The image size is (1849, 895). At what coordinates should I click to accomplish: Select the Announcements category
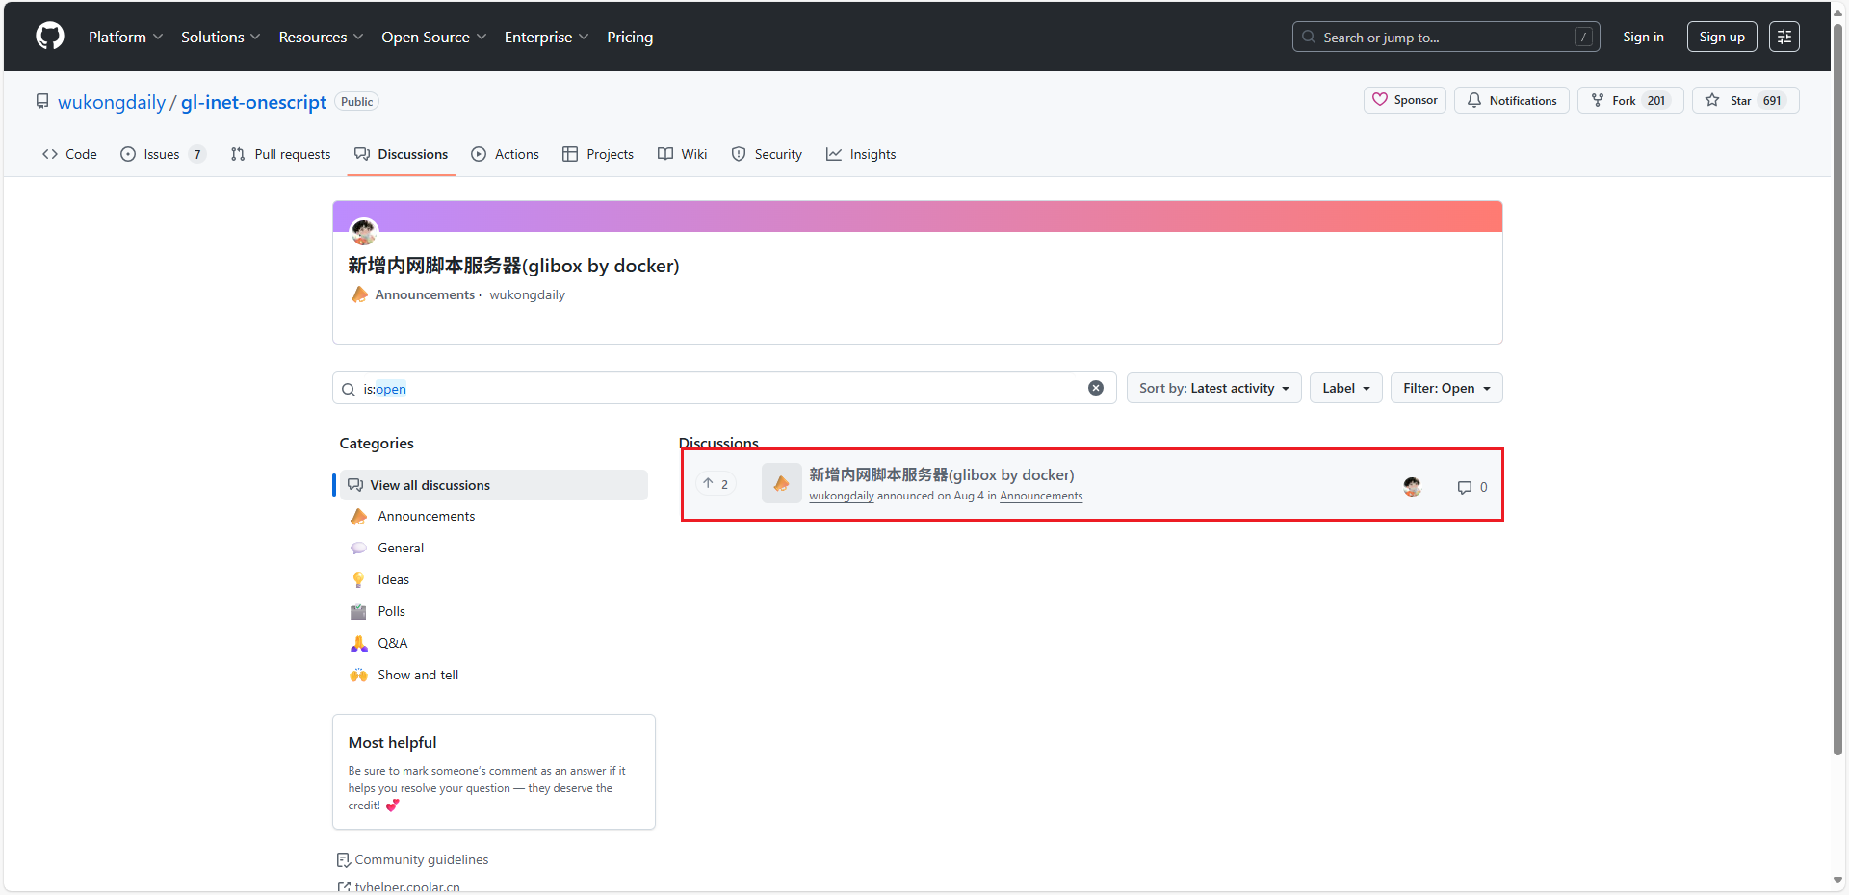[x=426, y=516]
